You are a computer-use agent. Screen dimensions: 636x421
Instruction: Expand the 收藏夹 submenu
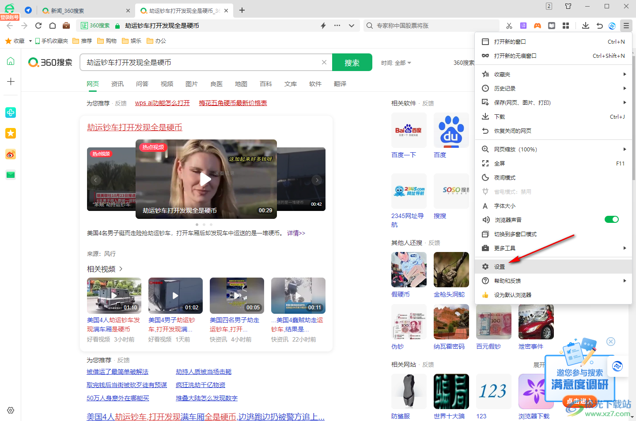click(x=554, y=74)
